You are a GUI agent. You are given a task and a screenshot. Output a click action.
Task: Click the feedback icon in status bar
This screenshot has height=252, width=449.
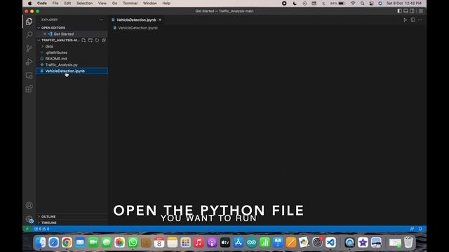pyautogui.click(x=412, y=229)
